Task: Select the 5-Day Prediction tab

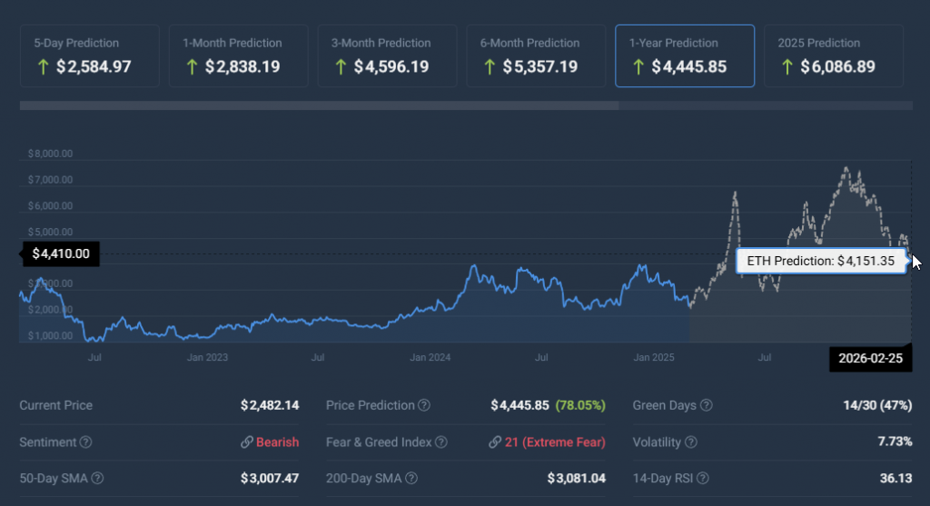Action: click(89, 56)
